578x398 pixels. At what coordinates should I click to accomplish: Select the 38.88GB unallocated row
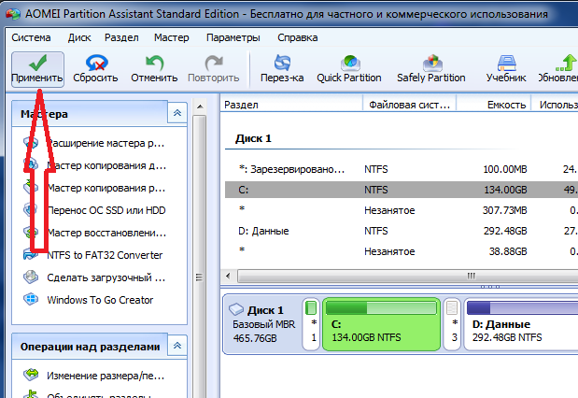tap(402, 251)
